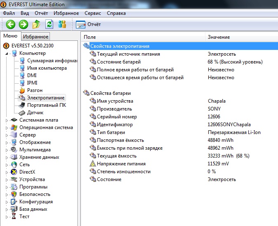The image size is (278, 226).
Task: Click the laptop icon for Портативный ПК
Action: (x=22, y=105)
